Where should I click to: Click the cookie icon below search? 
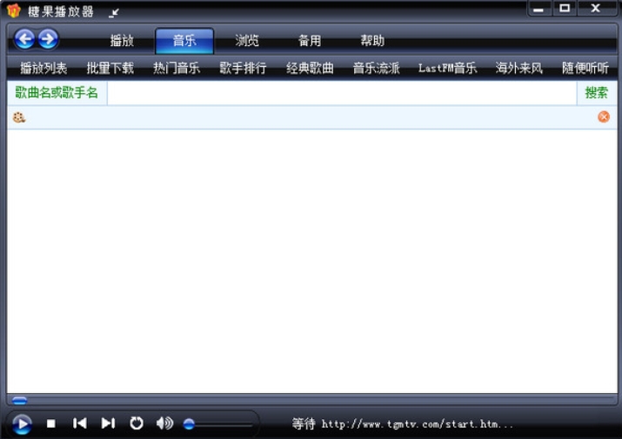(18, 117)
